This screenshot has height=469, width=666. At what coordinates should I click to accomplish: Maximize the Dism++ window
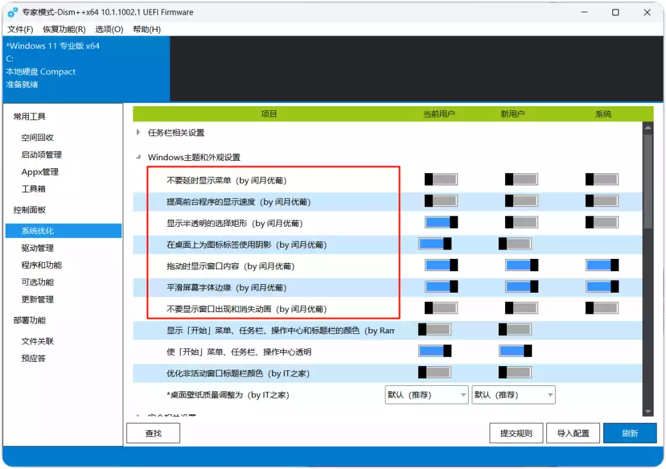(615, 12)
